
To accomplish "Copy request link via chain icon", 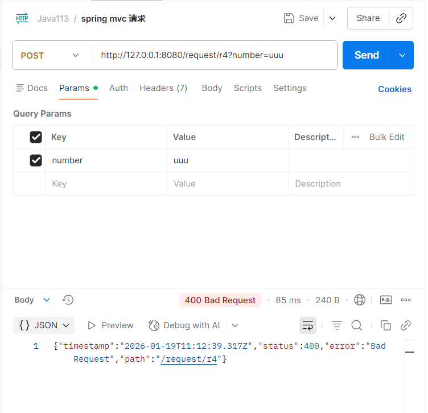I will pos(401,18).
